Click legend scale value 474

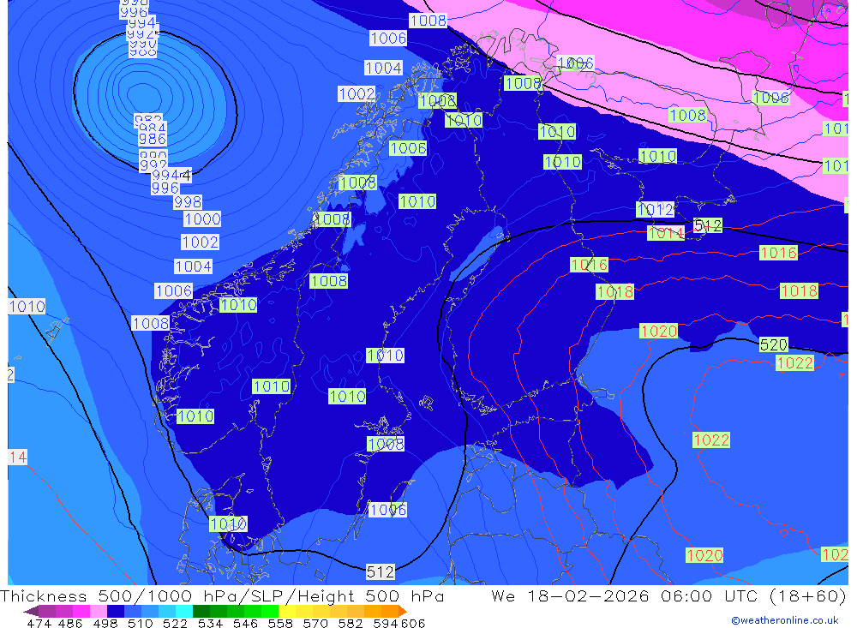pos(39,623)
